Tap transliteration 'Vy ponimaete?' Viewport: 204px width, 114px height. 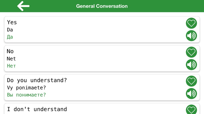[26, 88]
